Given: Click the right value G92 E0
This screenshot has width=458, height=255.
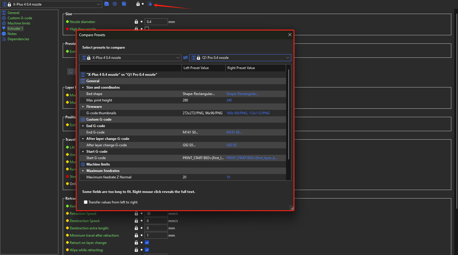Looking at the screenshot, I should (x=231, y=145).
